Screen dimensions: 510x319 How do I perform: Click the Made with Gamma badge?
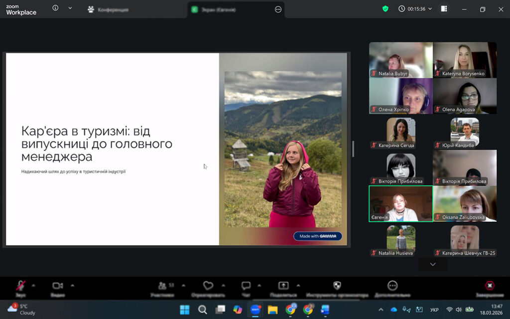[x=317, y=236]
